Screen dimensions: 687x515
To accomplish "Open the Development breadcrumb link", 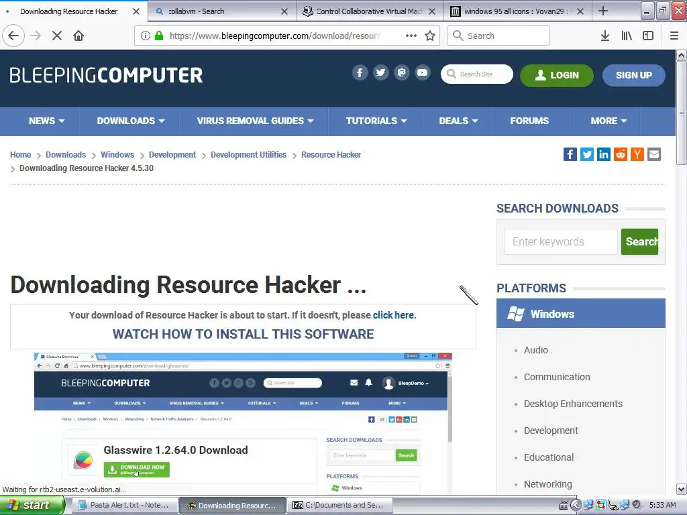I will point(172,155).
